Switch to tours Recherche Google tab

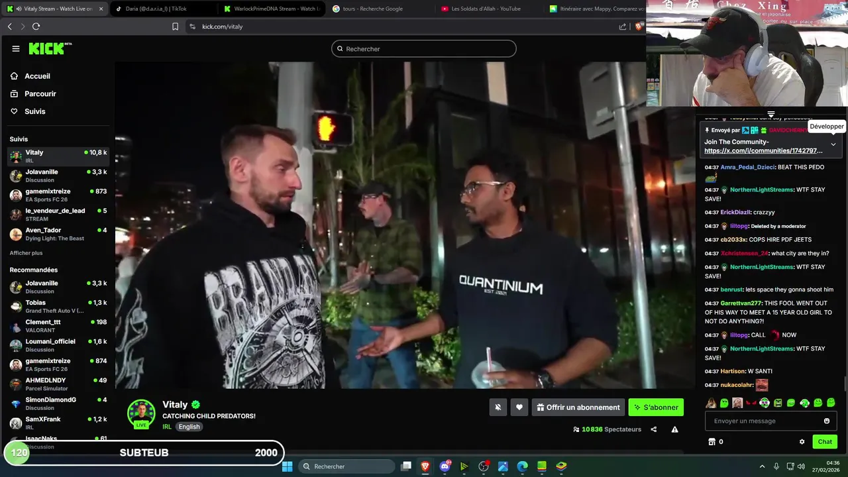[380, 9]
